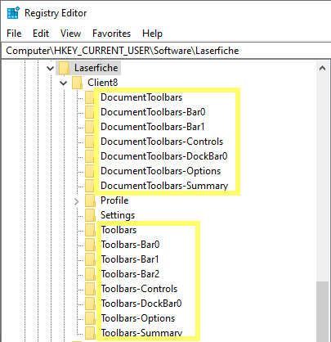Viewport: 331px width, 342px height.
Task: Click the Toolbars-Bar2 folder icon
Action: [x=90, y=274]
